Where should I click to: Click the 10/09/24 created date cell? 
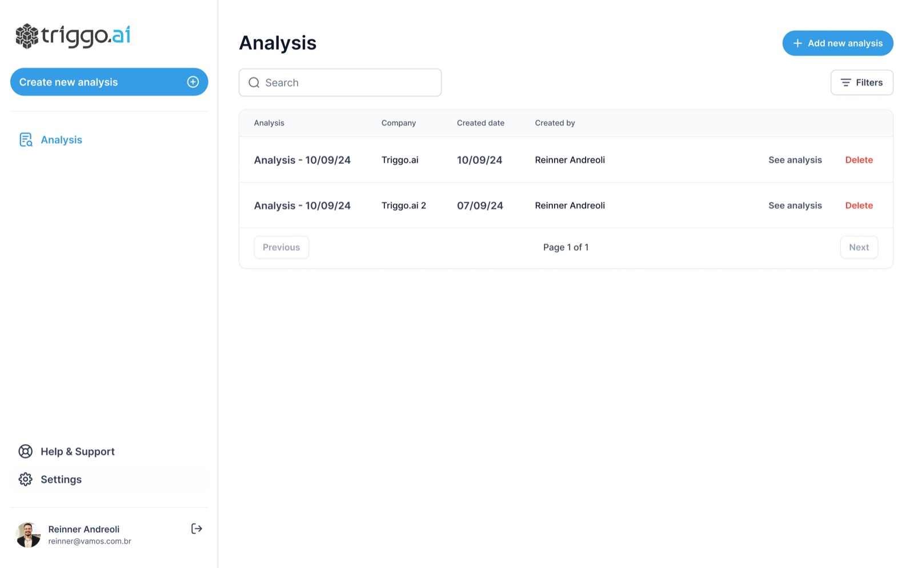click(x=479, y=160)
